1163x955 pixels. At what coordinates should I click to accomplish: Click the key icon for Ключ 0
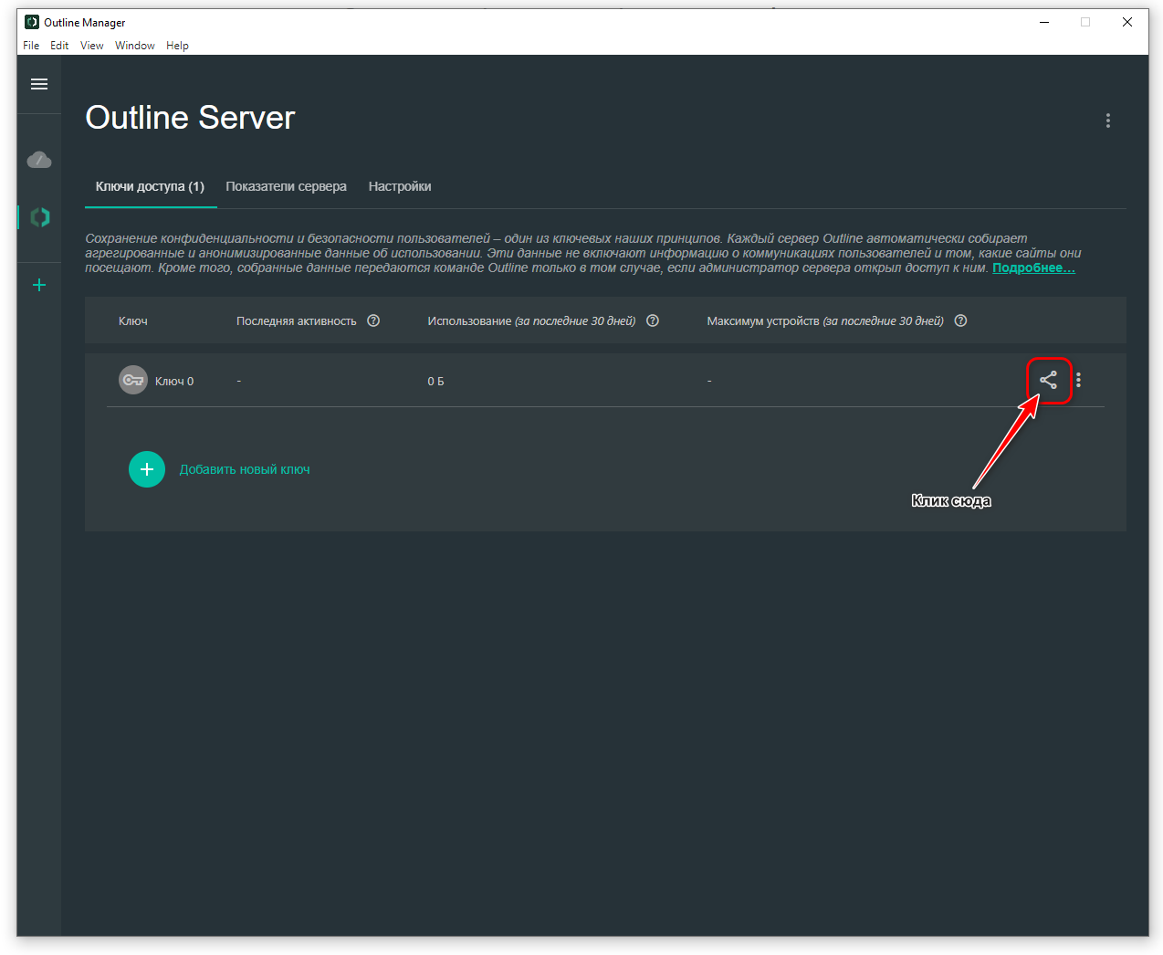tap(133, 380)
